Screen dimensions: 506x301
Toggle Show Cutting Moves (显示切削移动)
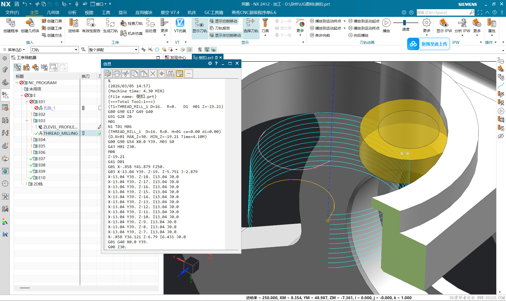pos(223,21)
